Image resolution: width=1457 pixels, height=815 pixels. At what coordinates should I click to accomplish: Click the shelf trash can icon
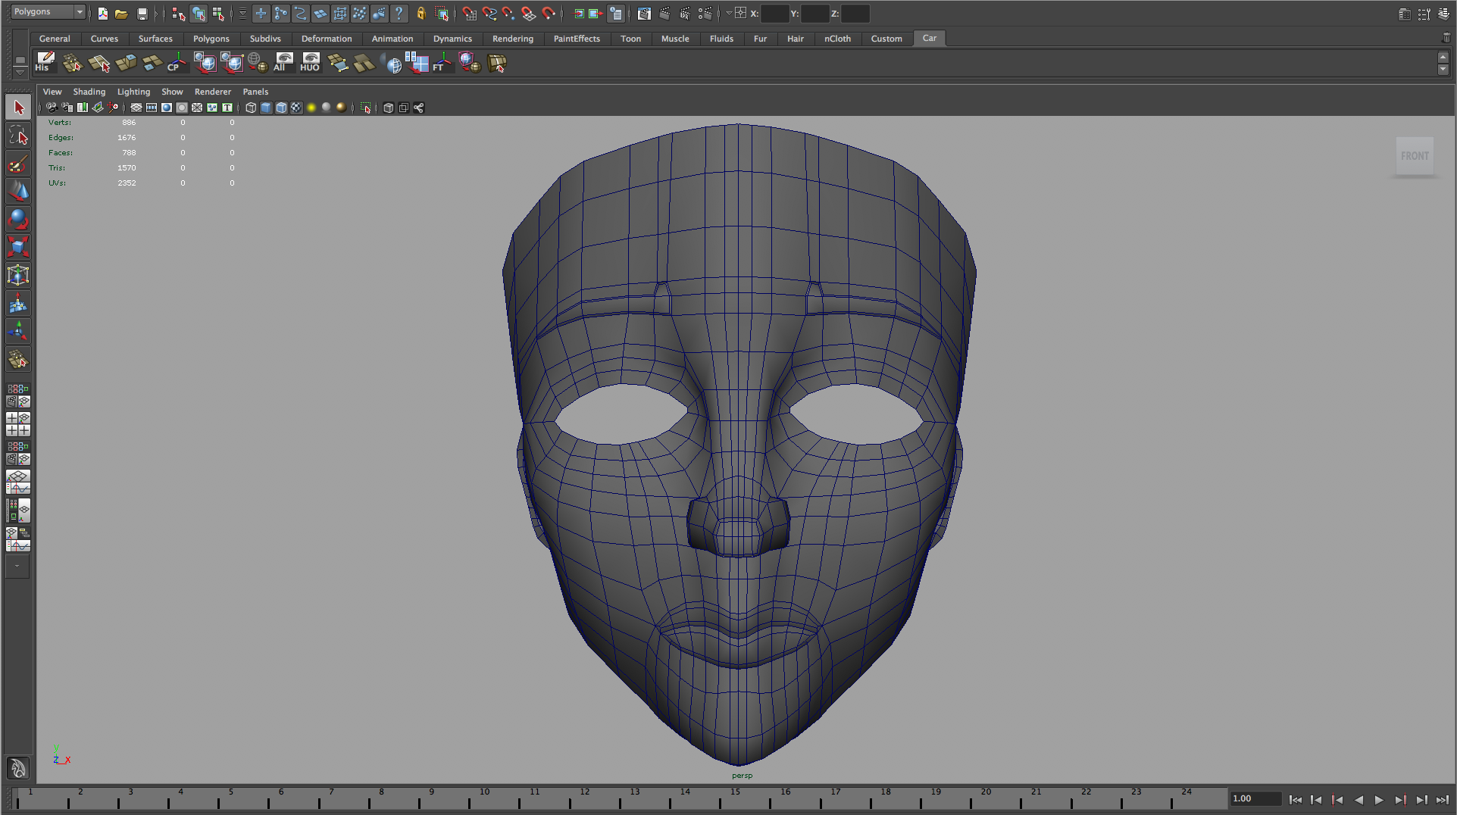(x=1446, y=38)
